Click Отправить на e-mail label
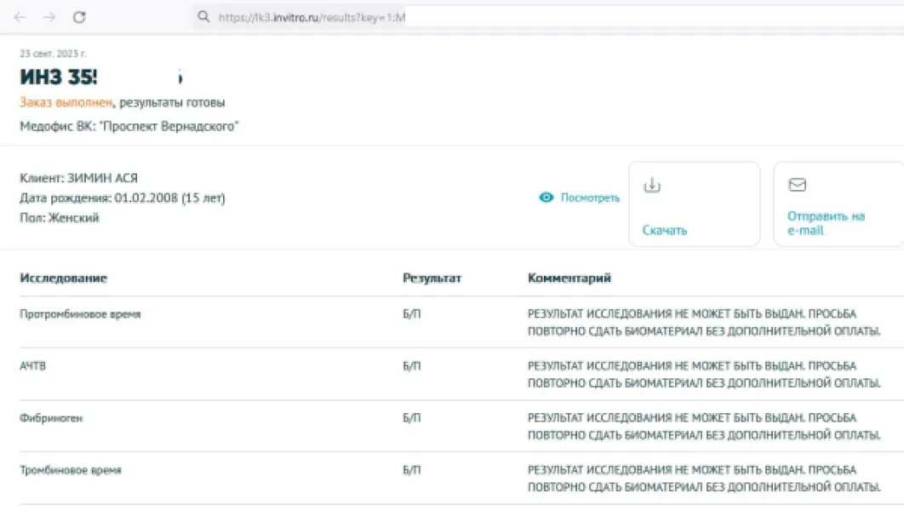The image size is (904, 511). tap(827, 223)
